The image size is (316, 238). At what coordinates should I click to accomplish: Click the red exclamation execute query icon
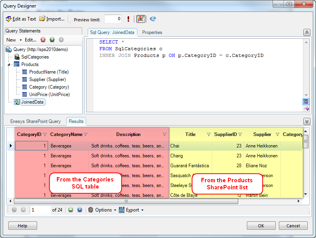click(128, 19)
